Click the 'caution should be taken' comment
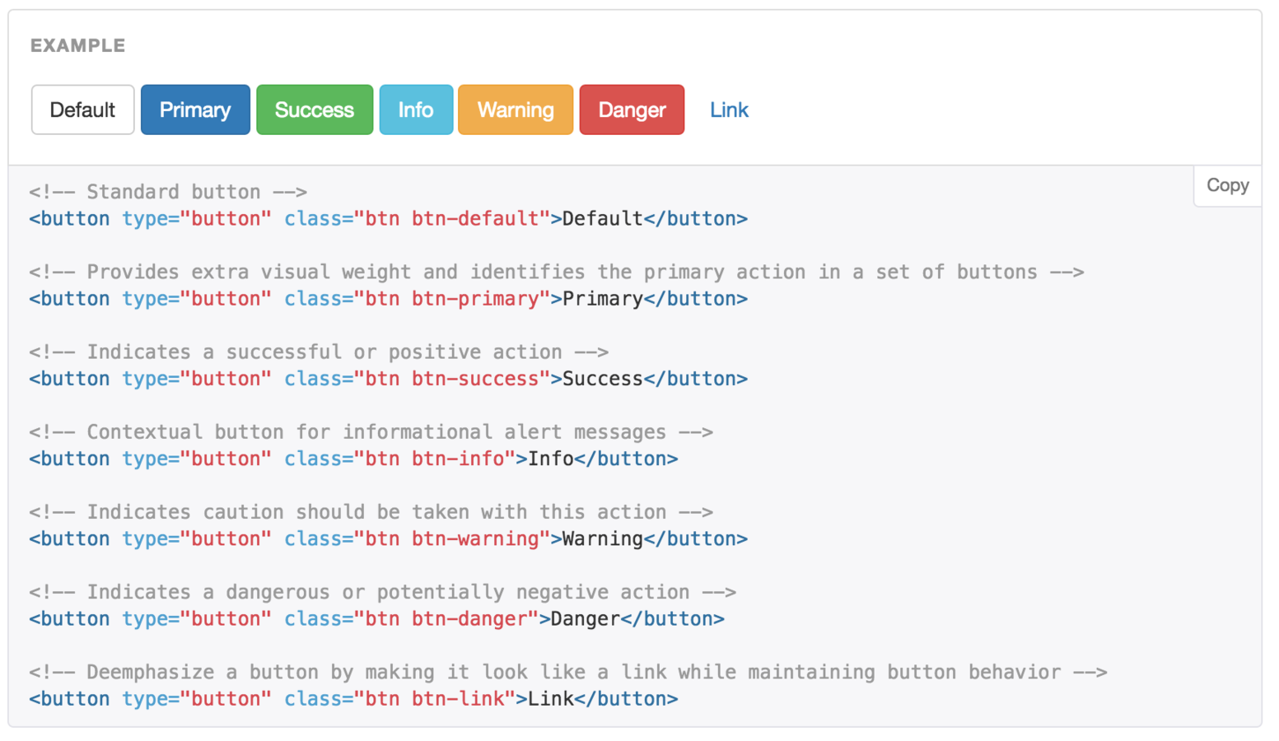The width and height of the screenshot is (1279, 741). (371, 511)
